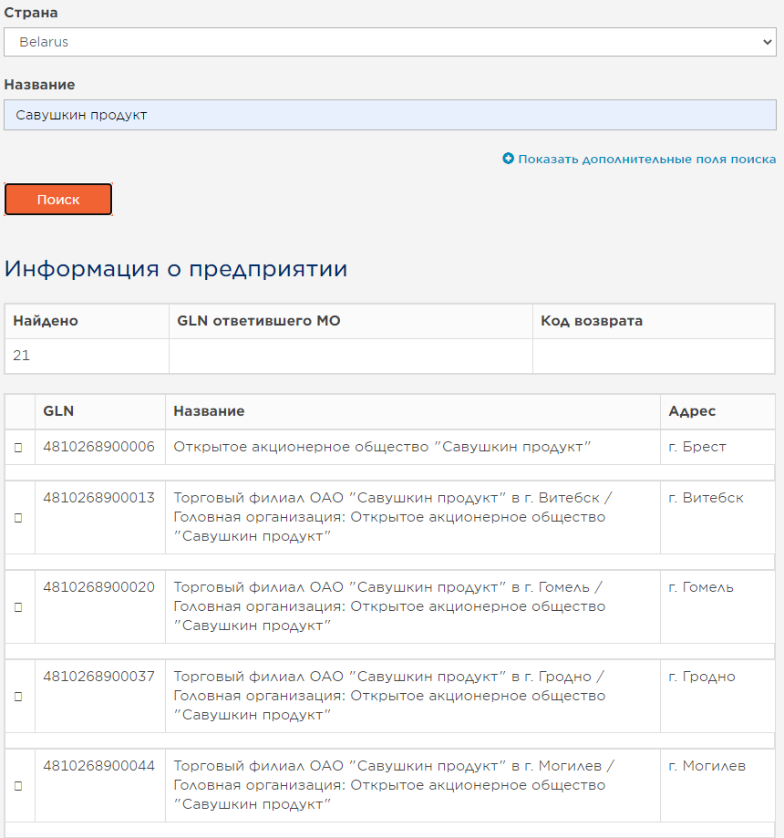Open link for GLN 4810268900020
The image size is (784, 838).
pyautogui.click(x=99, y=587)
